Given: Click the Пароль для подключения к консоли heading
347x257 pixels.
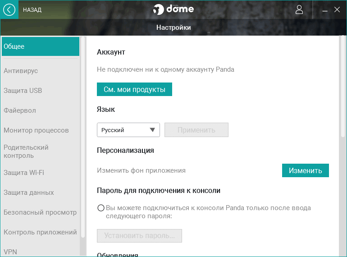Looking at the screenshot, I should click(x=159, y=190).
